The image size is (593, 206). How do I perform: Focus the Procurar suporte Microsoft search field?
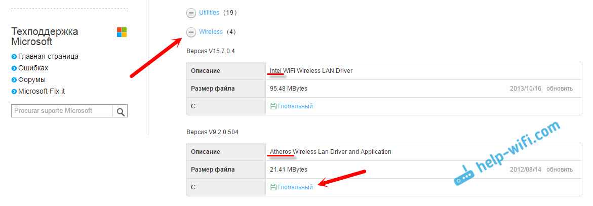[x=62, y=111]
